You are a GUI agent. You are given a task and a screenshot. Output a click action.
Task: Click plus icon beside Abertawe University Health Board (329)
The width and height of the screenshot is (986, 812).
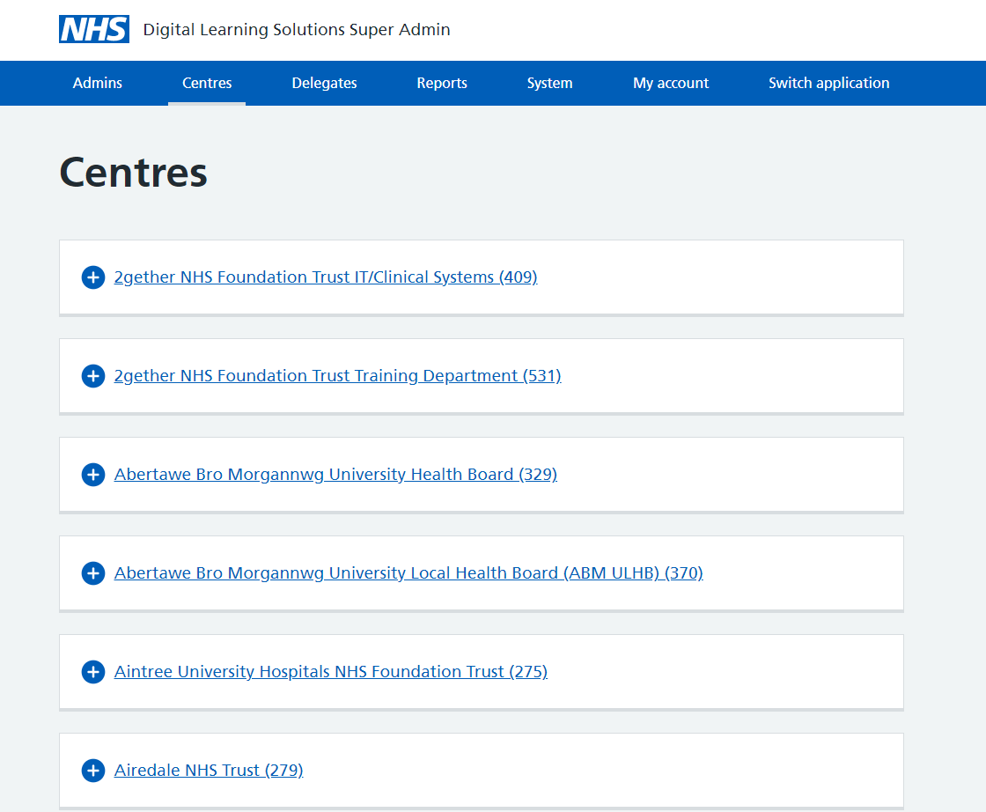[93, 475]
